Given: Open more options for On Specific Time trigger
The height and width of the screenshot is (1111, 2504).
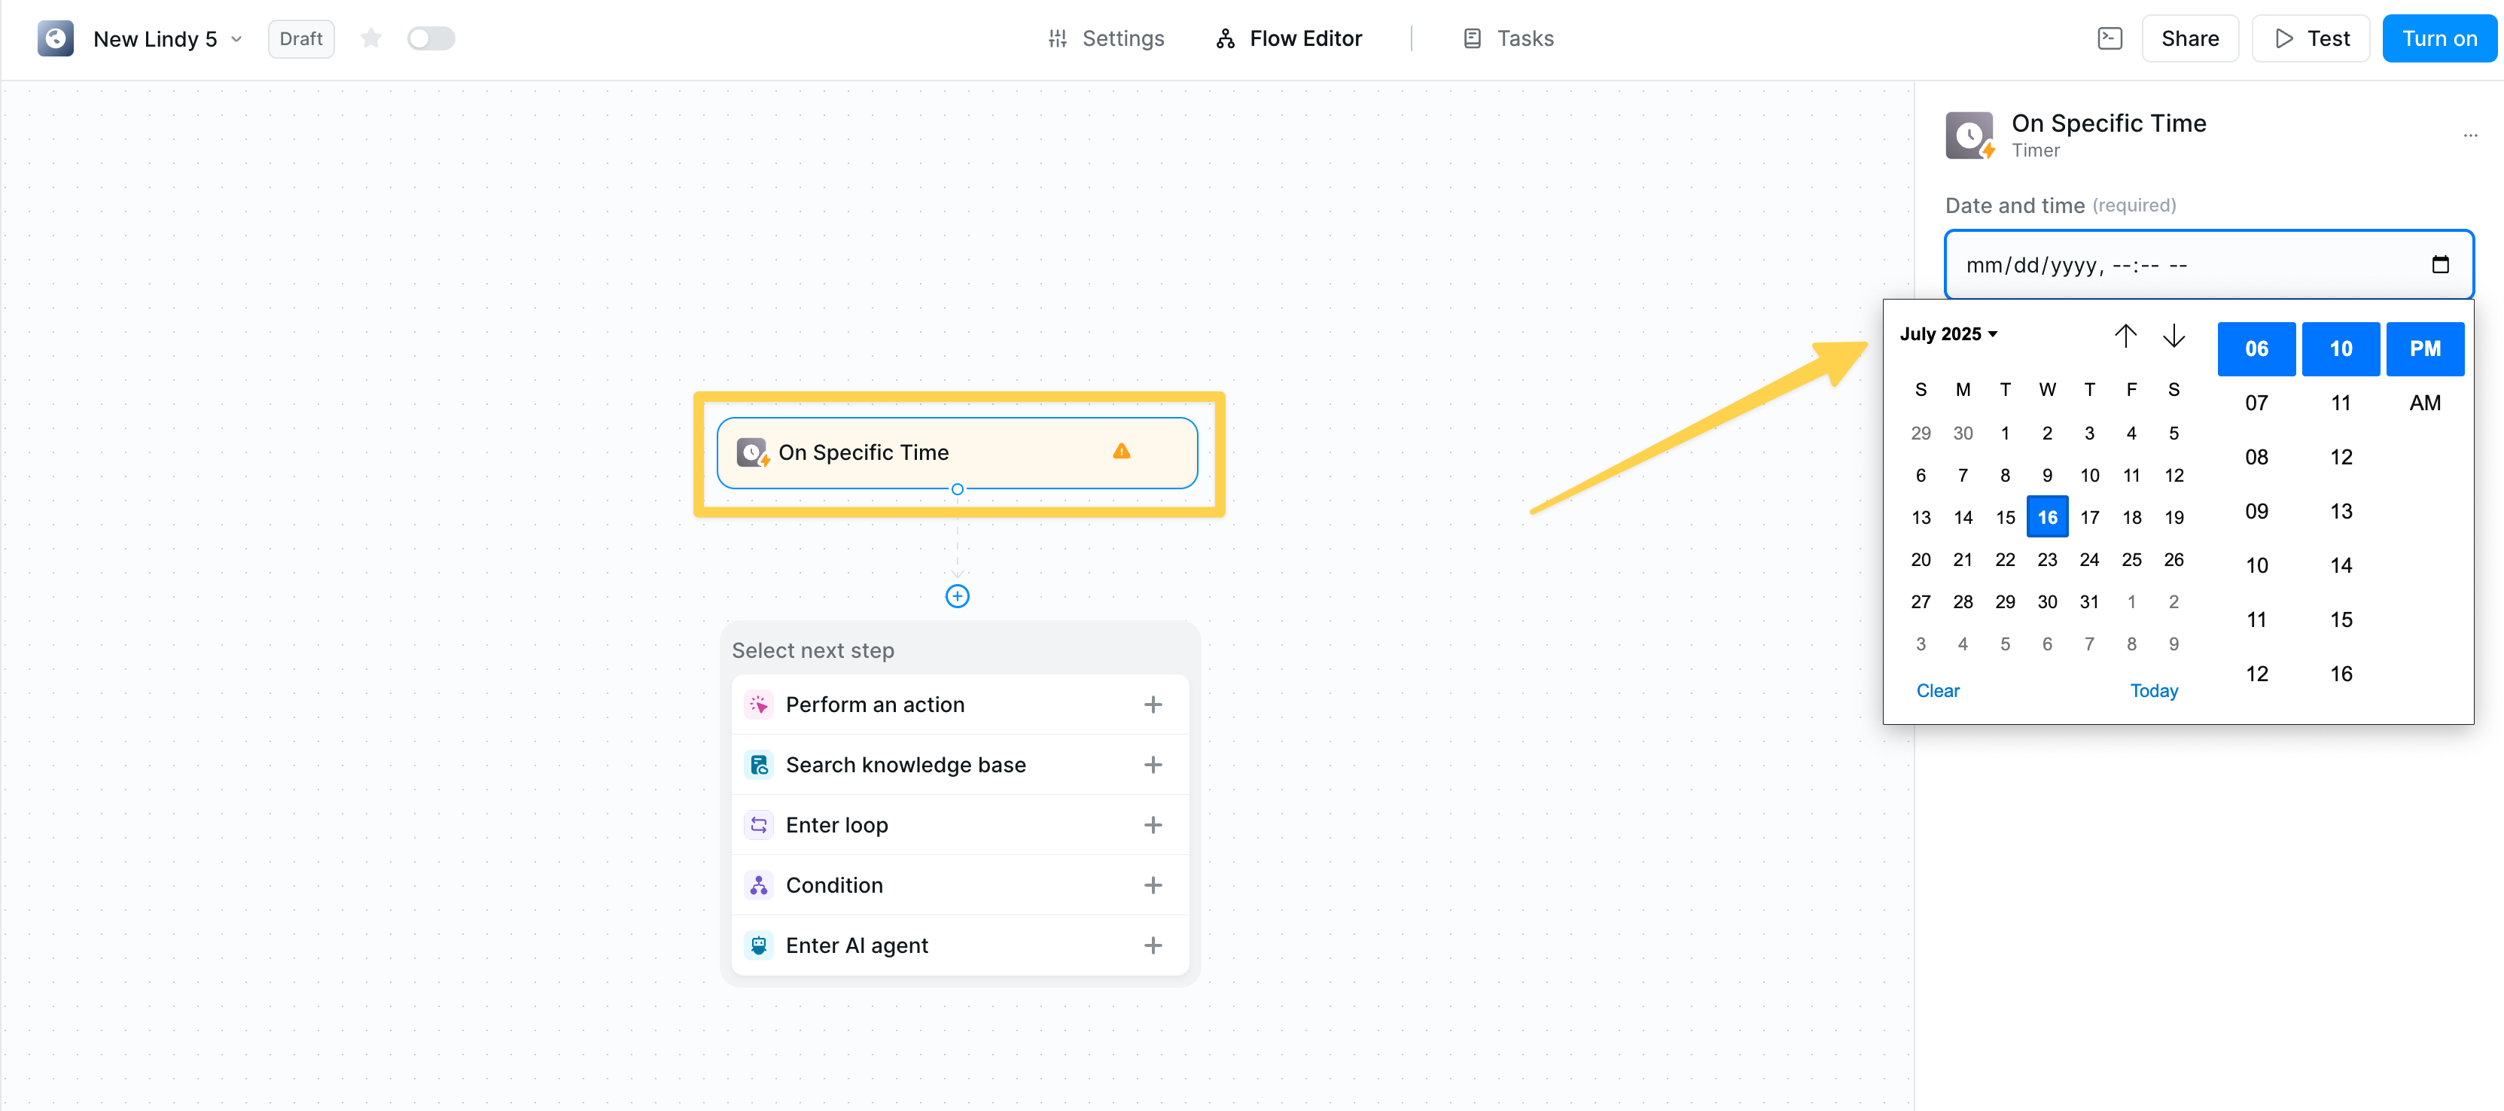Looking at the screenshot, I should click(2472, 135).
